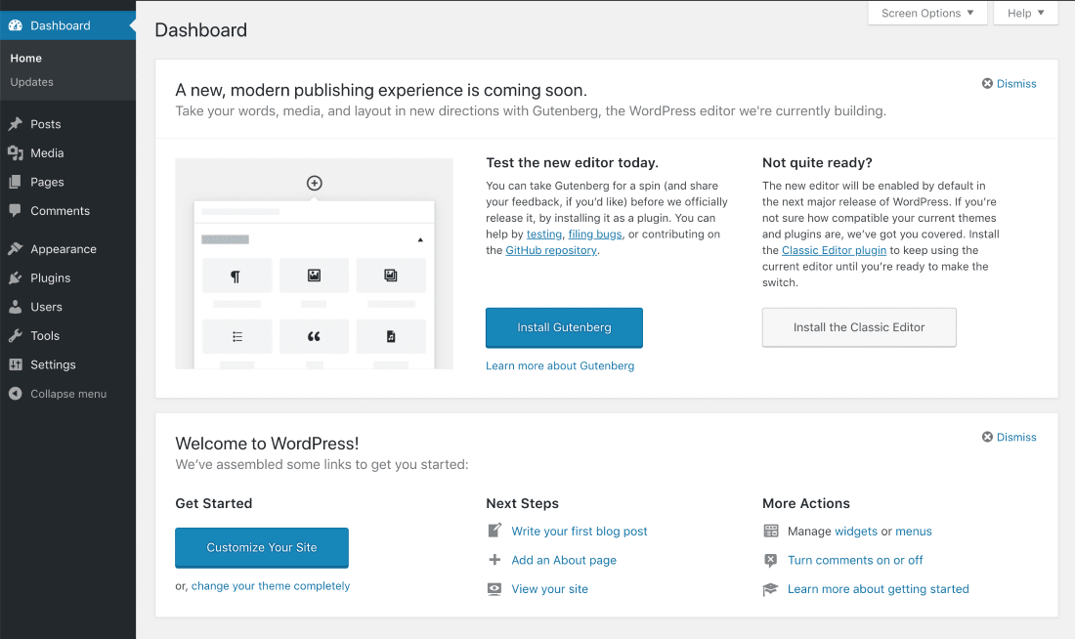The height and width of the screenshot is (639, 1075).
Task: Select Home in the Dashboard submenu
Action: 26,59
